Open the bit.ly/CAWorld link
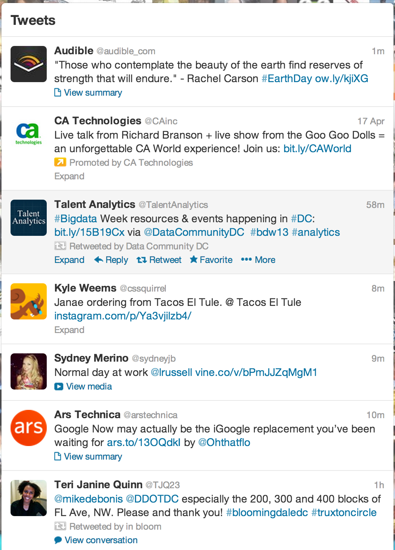 pyautogui.click(x=317, y=149)
